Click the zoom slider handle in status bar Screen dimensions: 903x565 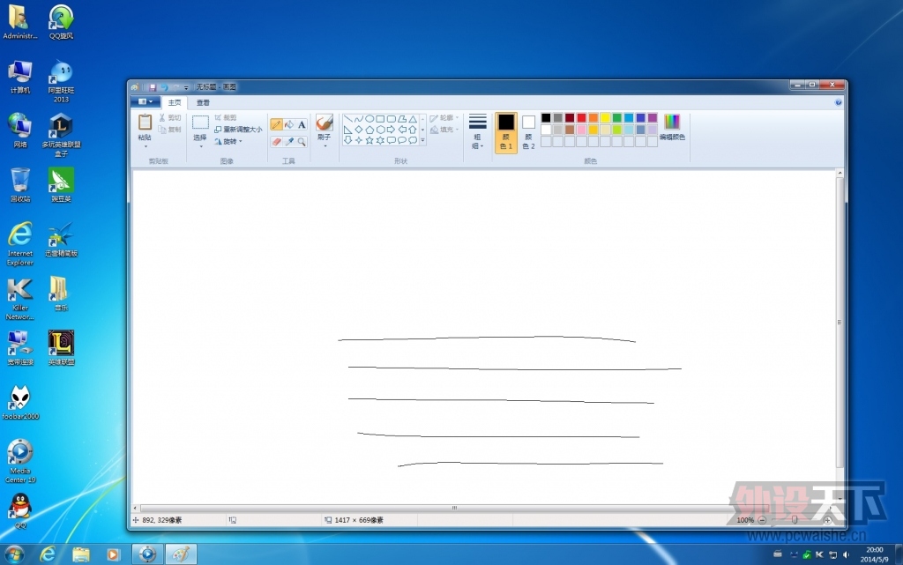tap(795, 520)
